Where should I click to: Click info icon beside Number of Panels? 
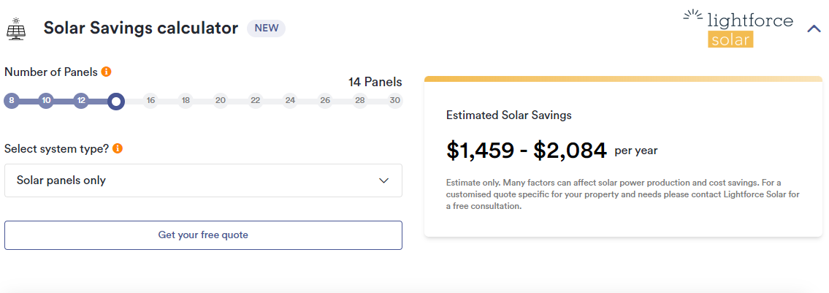coord(107,72)
